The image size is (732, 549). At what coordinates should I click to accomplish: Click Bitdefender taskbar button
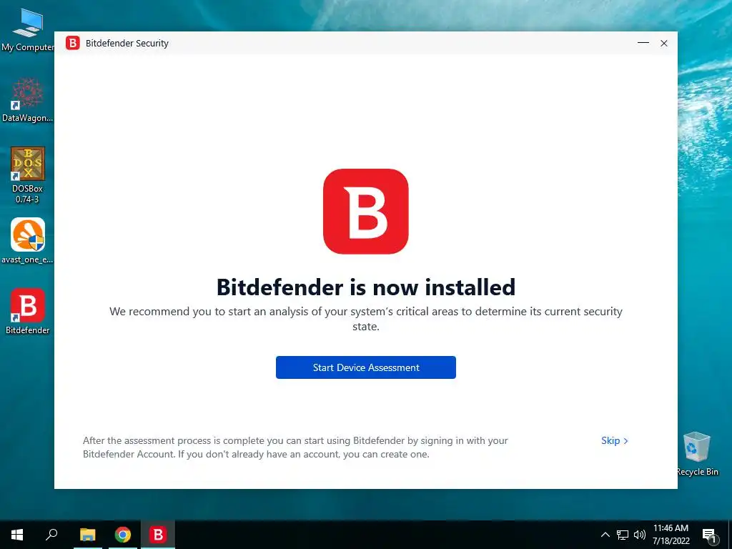[158, 535]
